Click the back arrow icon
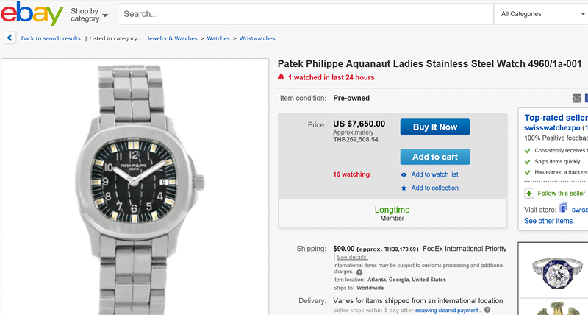 (x=10, y=38)
